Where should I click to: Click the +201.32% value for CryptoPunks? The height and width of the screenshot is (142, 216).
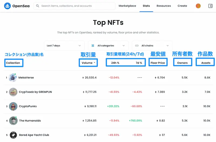pyautogui.click(x=113, y=106)
